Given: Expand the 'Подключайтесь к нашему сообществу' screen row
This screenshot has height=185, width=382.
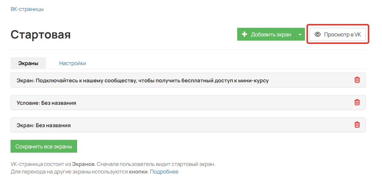Looking at the screenshot, I should tap(143, 80).
